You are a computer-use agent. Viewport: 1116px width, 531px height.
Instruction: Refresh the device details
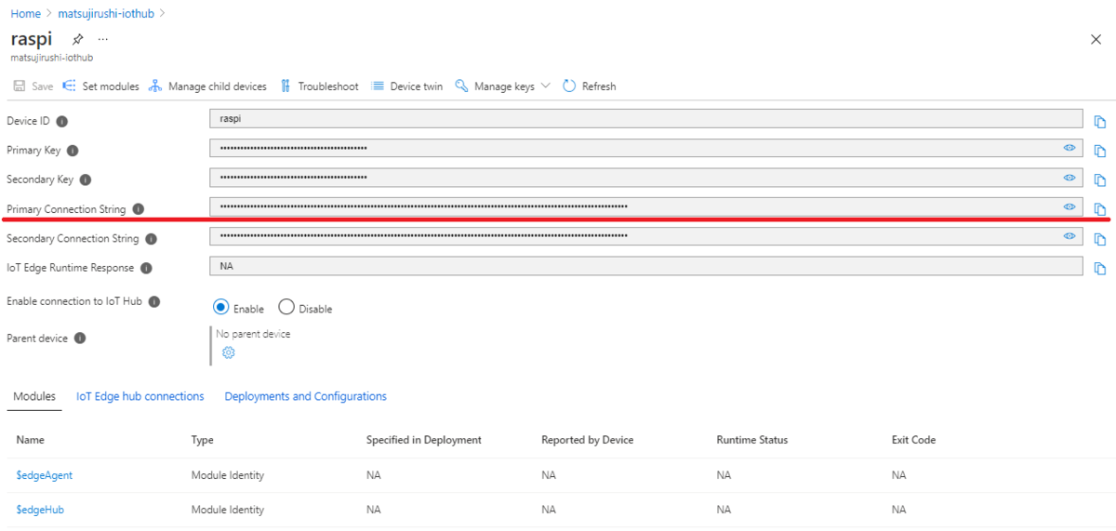point(590,86)
